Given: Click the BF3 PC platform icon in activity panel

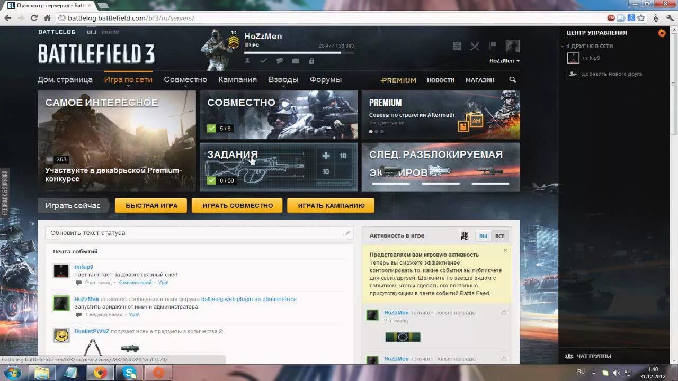Looking at the screenshot, I should 465,236.
